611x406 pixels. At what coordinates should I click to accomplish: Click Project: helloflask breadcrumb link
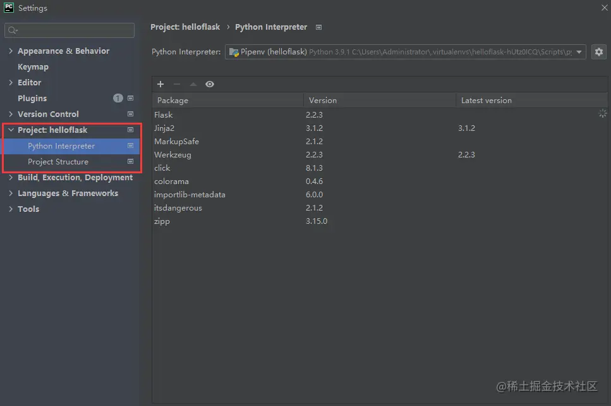pyautogui.click(x=185, y=27)
